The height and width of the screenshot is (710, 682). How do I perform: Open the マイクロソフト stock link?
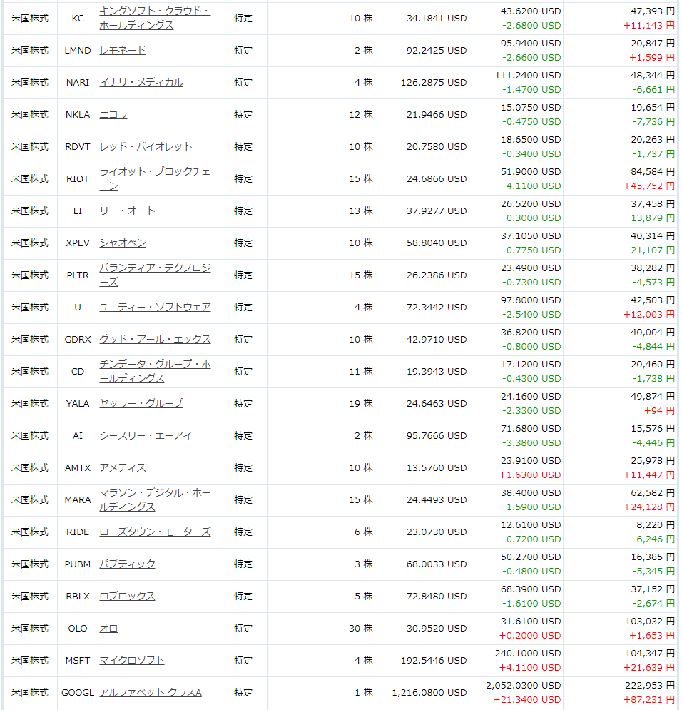coord(132,661)
